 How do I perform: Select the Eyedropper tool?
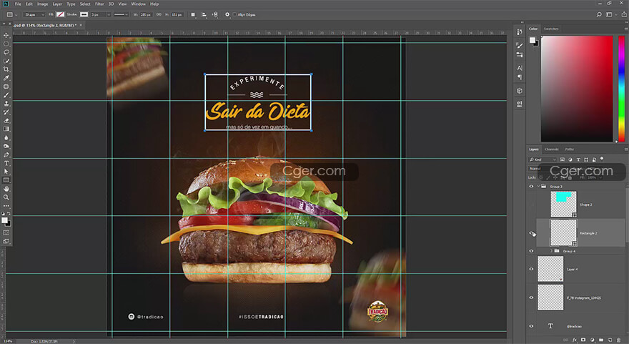[6, 78]
